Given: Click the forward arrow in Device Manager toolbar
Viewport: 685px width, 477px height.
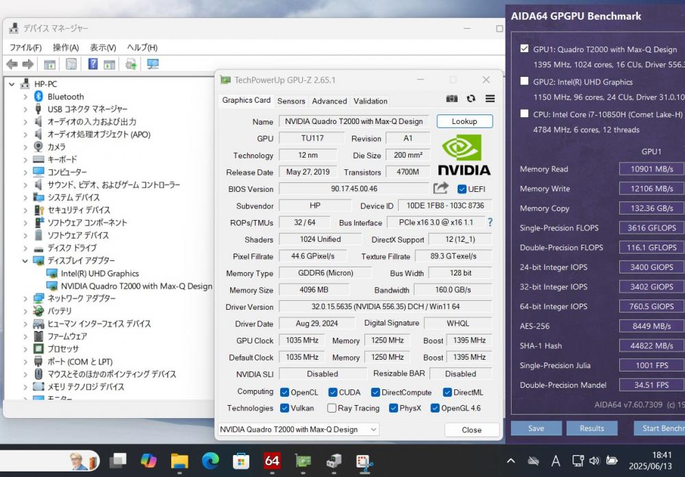Looking at the screenshot, I should [28, 64].
